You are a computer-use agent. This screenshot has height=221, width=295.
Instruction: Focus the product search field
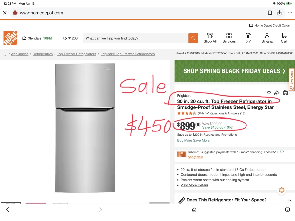136,38
